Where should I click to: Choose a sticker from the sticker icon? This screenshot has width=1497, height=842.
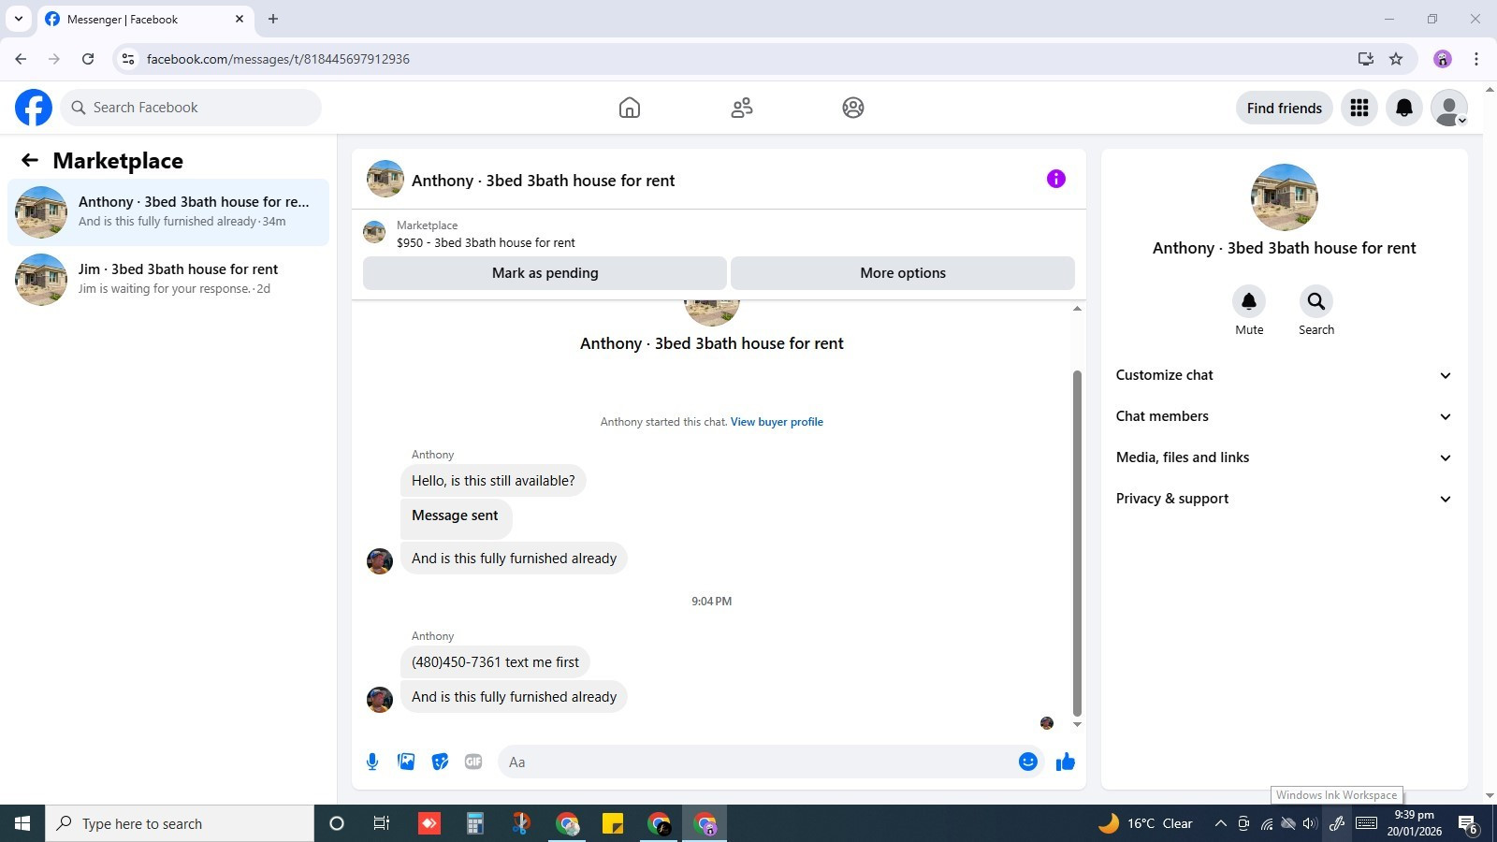(x=440, y=762)
